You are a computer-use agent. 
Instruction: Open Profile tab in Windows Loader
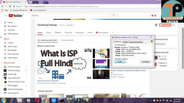tap(125, 42)
